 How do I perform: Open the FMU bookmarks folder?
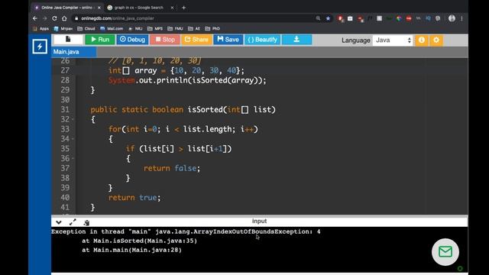click(175, 28)
